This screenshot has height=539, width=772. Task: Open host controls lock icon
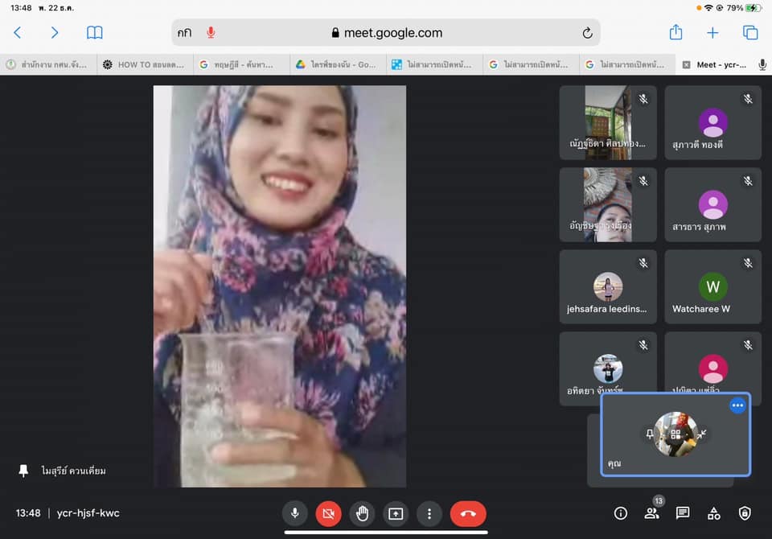coord(745,513)
